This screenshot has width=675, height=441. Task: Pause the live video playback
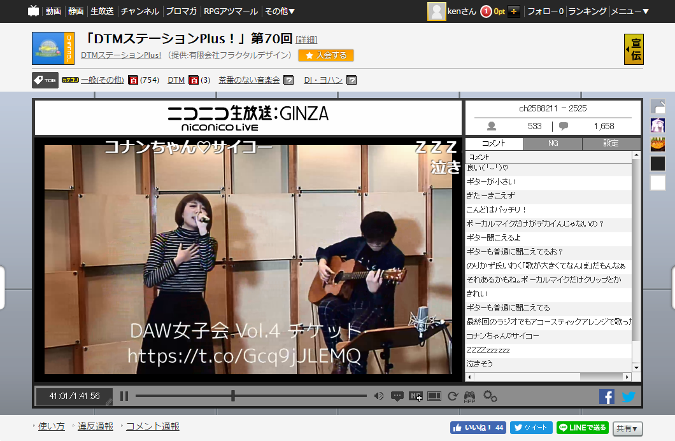point(124,396)
